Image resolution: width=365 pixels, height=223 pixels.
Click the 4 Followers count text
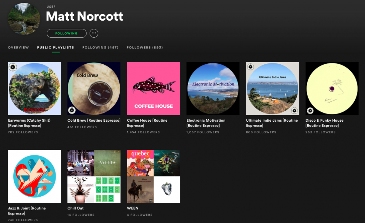(140, 215)
